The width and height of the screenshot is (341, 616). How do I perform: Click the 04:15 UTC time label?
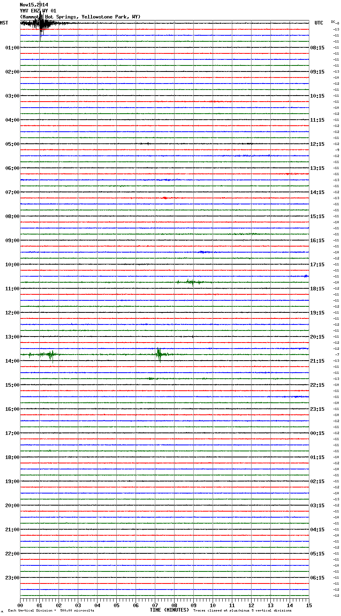[317, 530]
